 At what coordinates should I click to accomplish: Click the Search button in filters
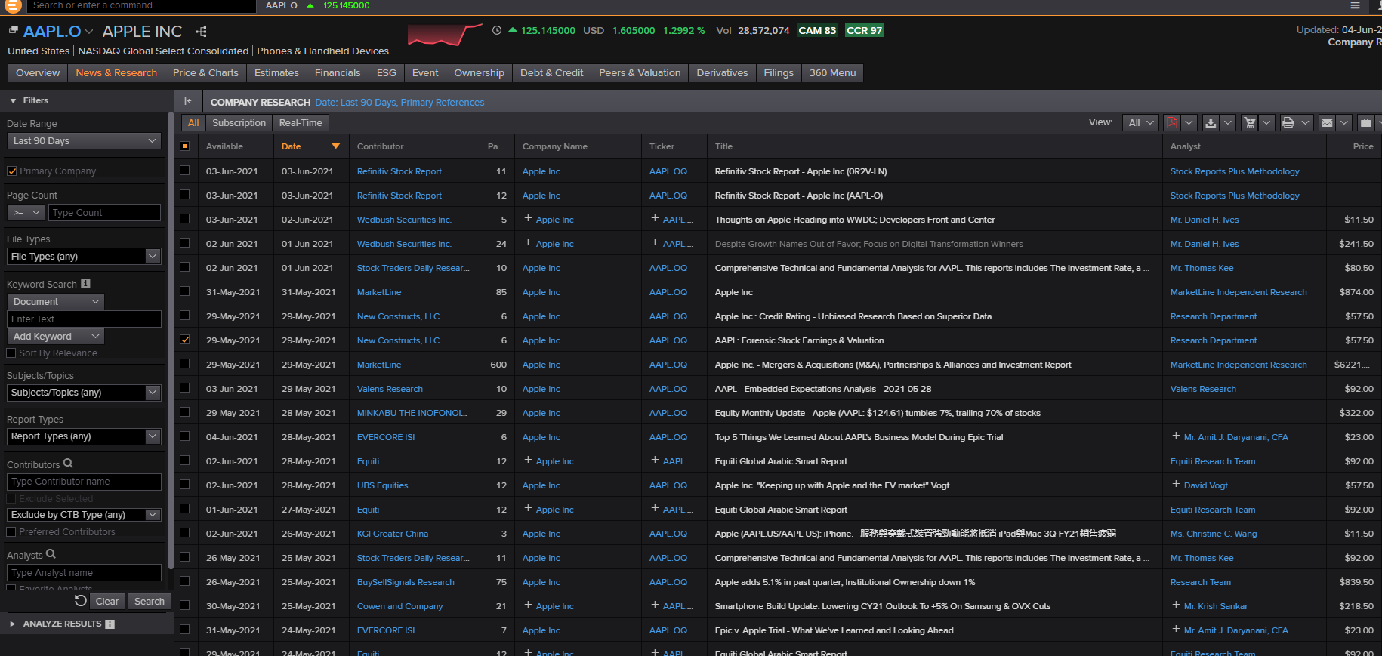(x=149, y=602)
